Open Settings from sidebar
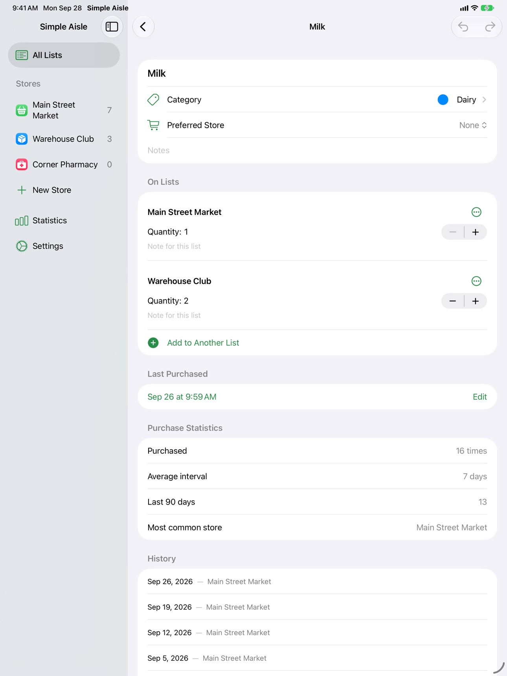 pos(64,246)
